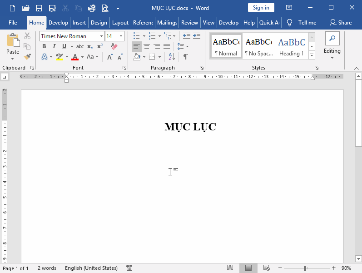The image size is (362, 273).
Task: Switch to the Layout tab
Action: [x=120, y=23]
